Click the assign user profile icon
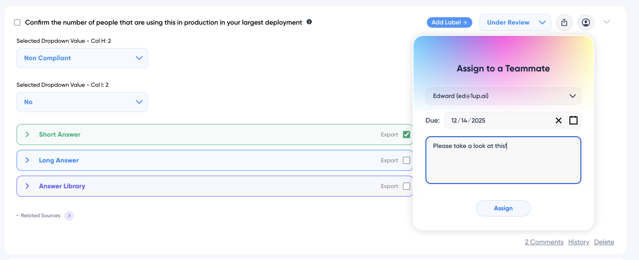 click(x=586, y=22)
